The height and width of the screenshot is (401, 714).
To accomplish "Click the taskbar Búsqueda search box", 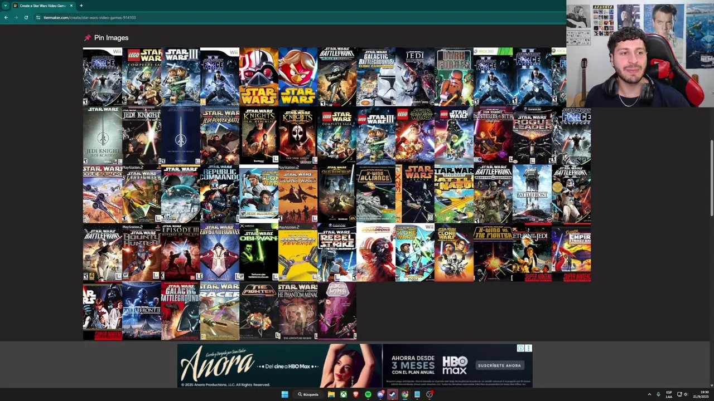I will [308, 394].
